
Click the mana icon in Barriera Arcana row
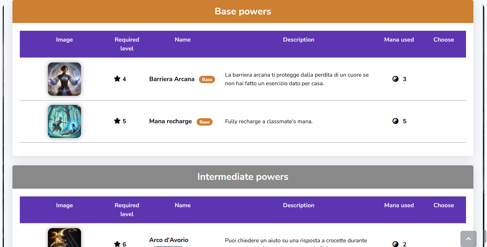point(395,79)
